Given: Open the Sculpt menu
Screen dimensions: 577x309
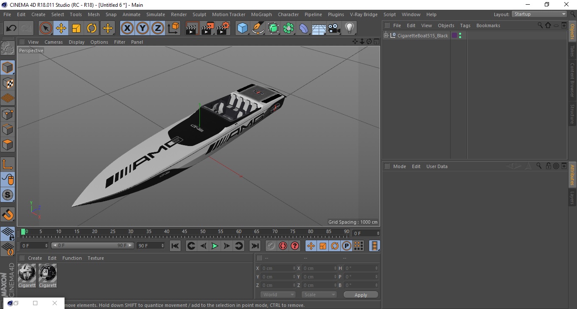Looking at the screenshot, I should [199, 14].
